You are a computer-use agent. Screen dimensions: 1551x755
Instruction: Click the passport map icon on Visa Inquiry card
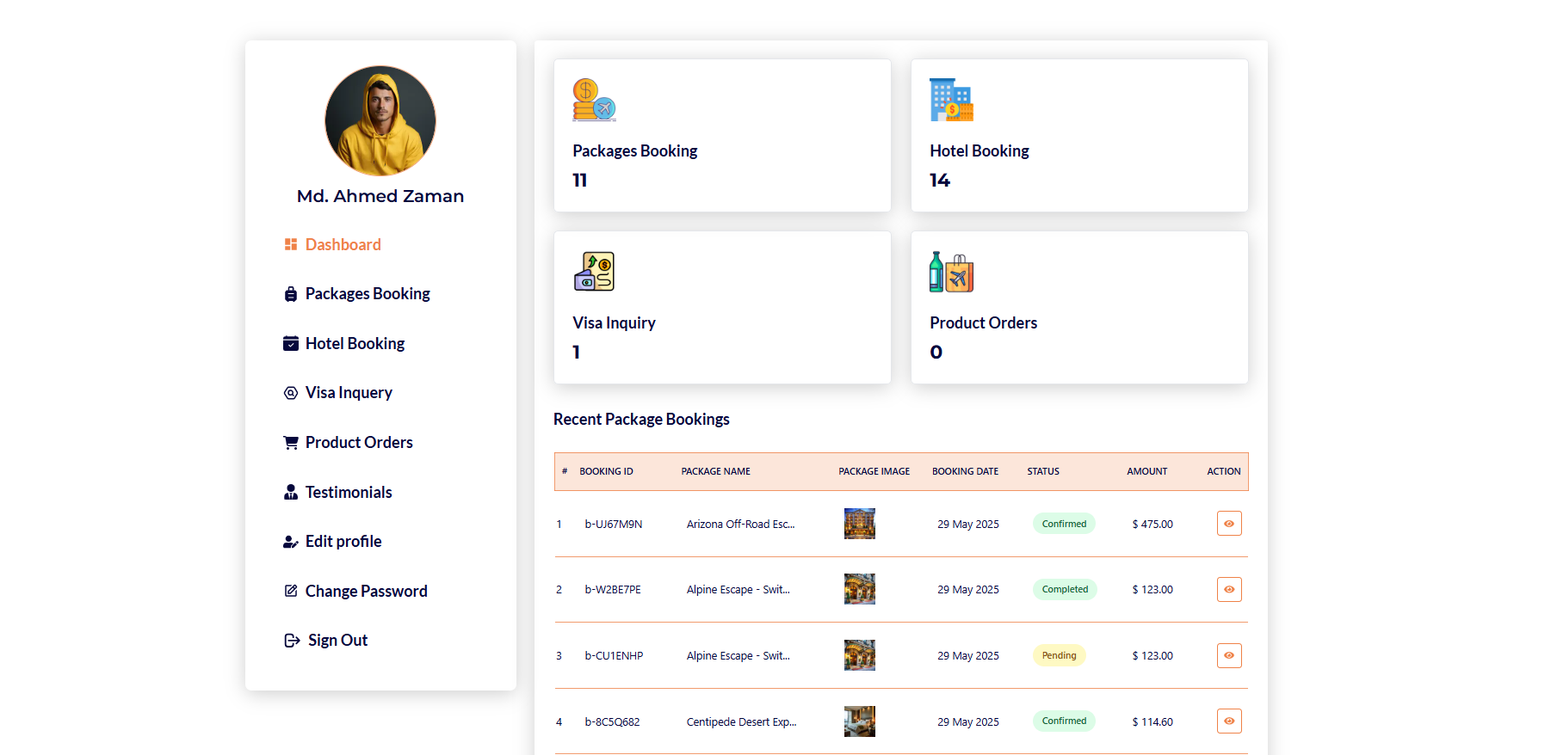click(x=595, y=272)
